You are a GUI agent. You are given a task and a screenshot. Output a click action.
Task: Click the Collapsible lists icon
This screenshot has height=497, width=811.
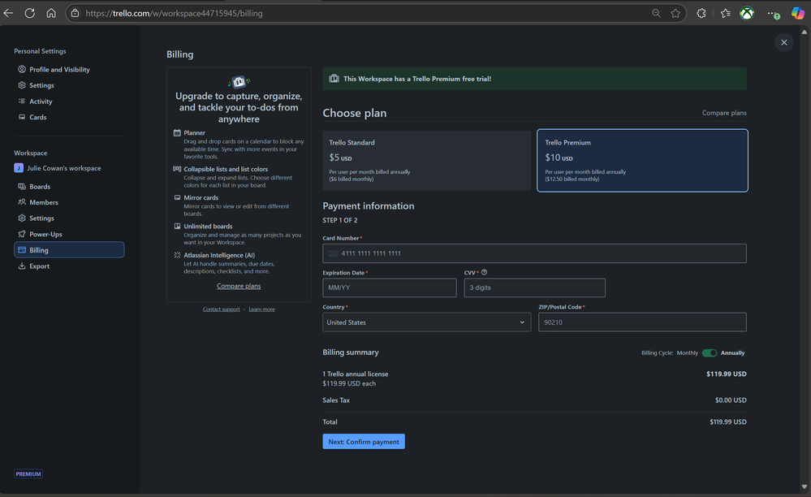click(177, 169)
